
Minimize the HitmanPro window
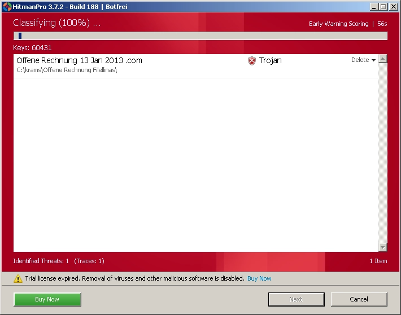pos(374,7)
